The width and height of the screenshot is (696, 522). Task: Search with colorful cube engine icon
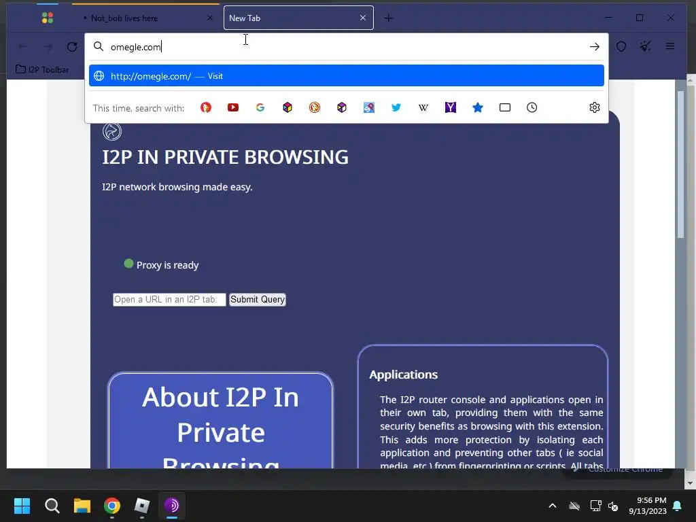click(x=288, y=107)
